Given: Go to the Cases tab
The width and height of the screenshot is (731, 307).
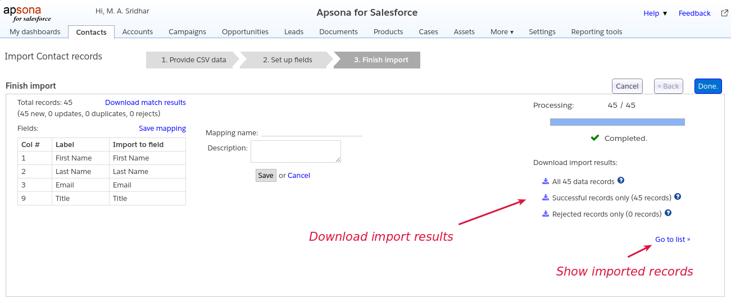Looking at the screenshot, I should [428, 32].
